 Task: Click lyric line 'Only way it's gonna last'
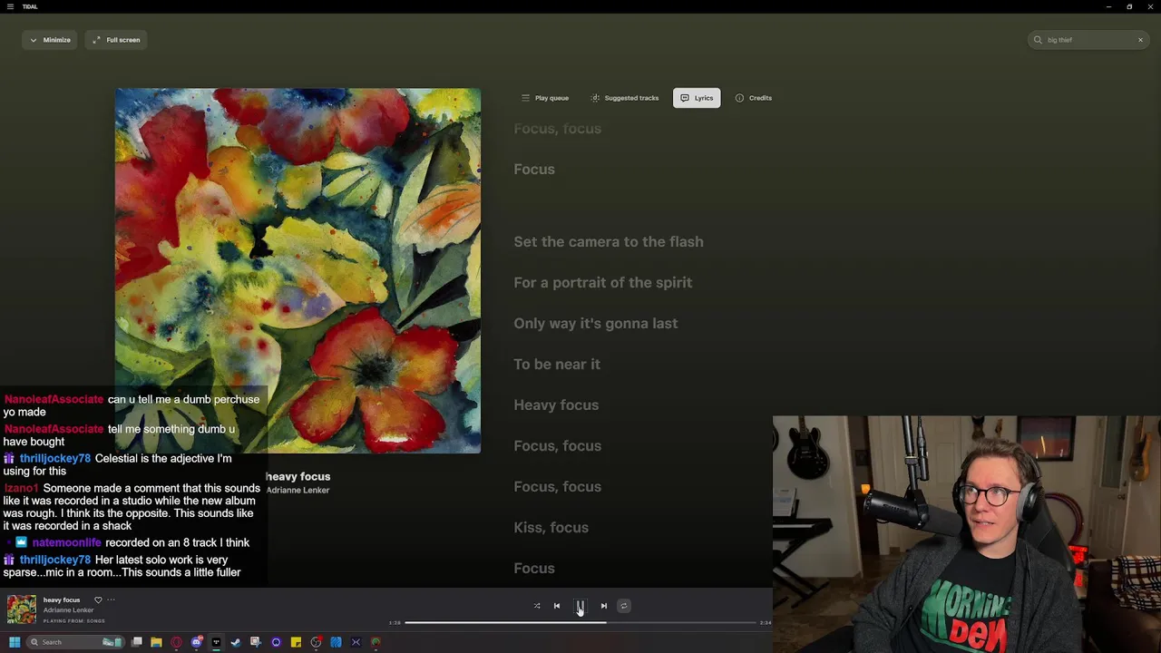[x=596, y=324]
